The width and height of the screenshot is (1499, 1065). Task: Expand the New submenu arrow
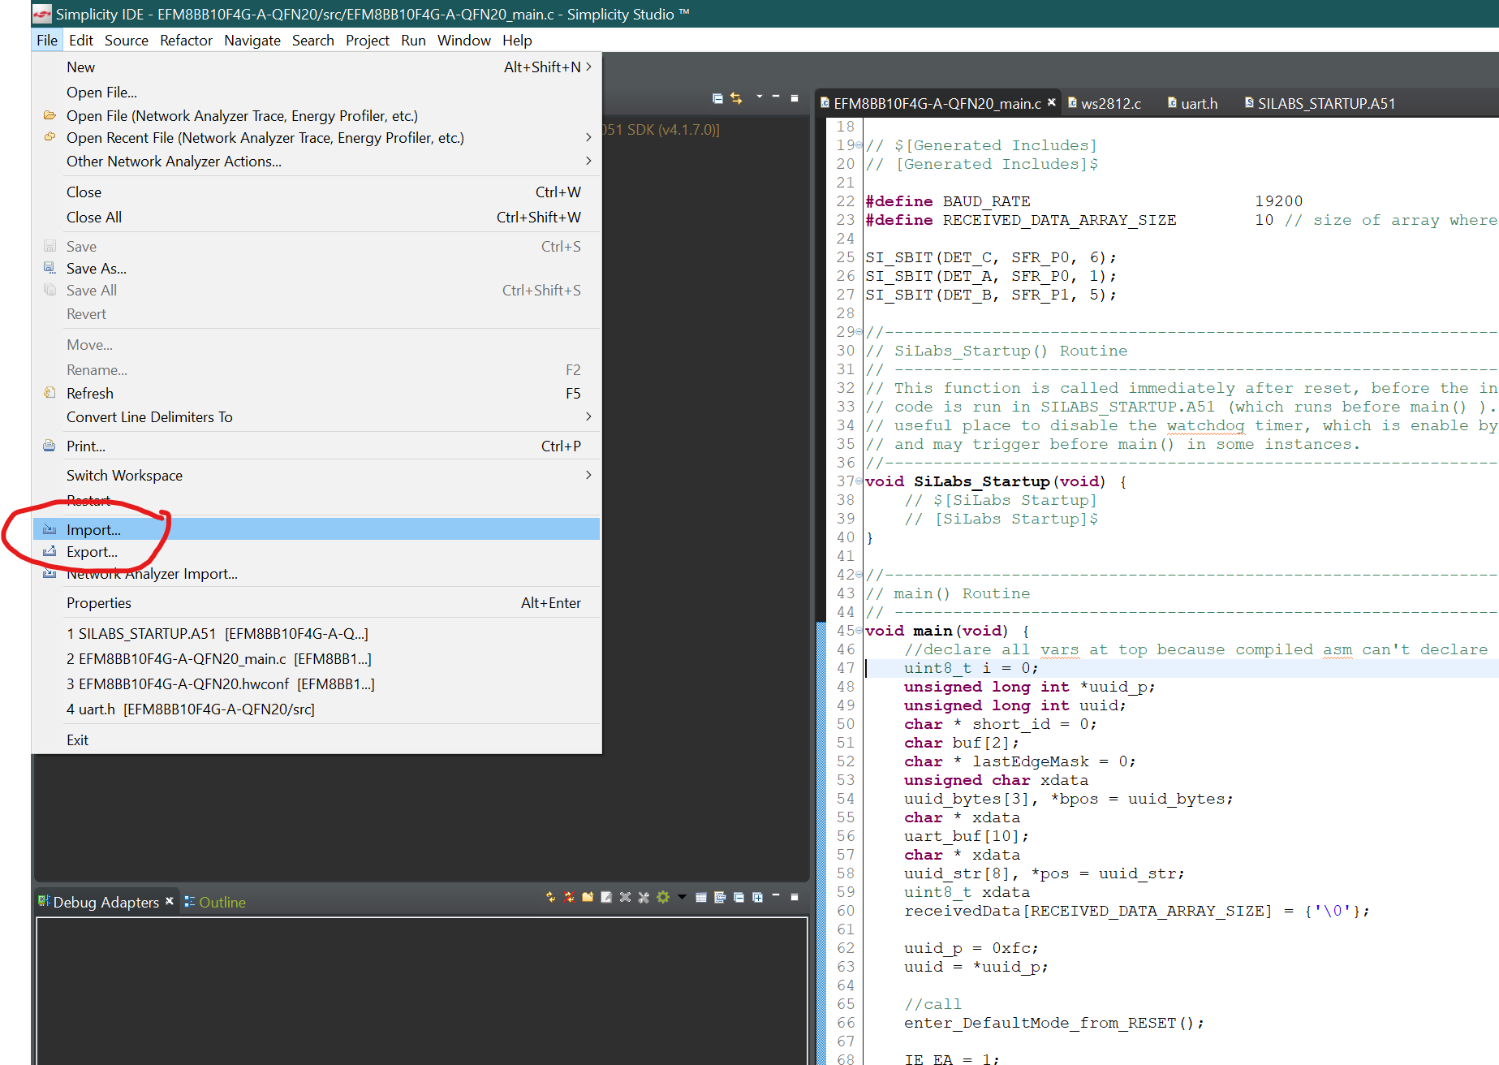click(x=588, y=67)
